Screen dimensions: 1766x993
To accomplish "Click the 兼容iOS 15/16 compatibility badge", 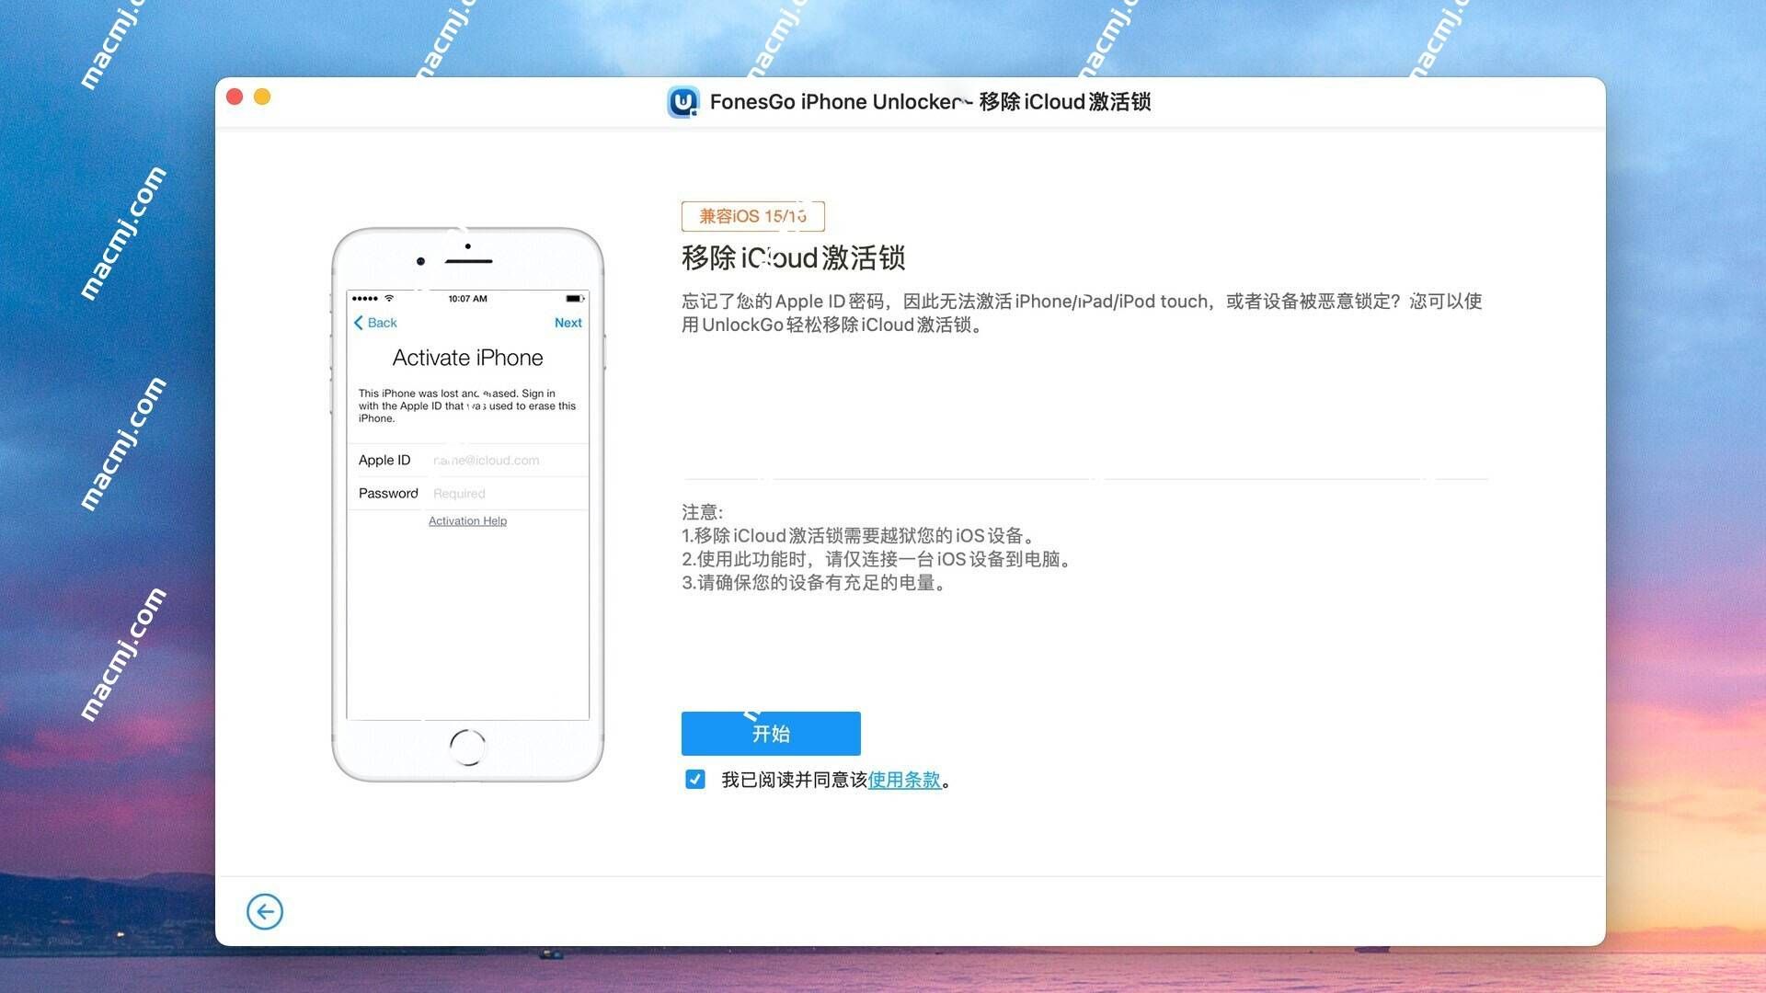I will click(752, 216).
